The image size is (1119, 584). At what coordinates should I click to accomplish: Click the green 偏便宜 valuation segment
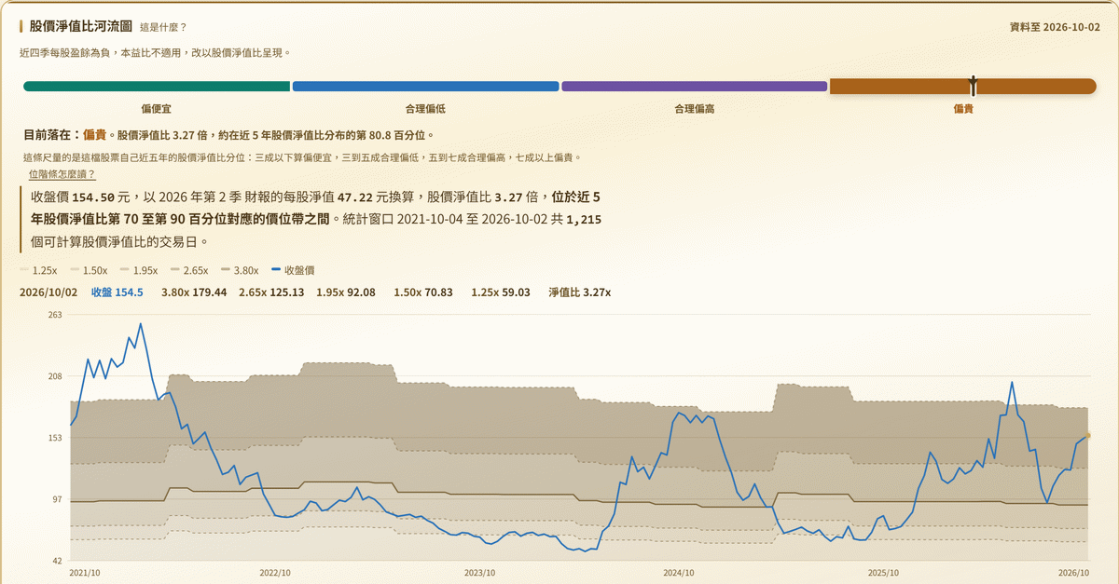[x=157, y=87]
